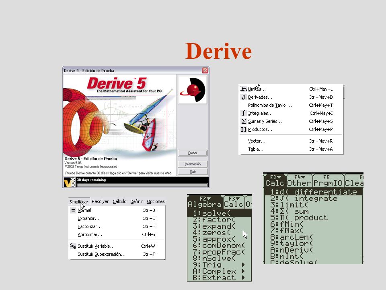Select 8:nSolve( in Algebra menu
The image size is (386, 290).
pos(220,259)
